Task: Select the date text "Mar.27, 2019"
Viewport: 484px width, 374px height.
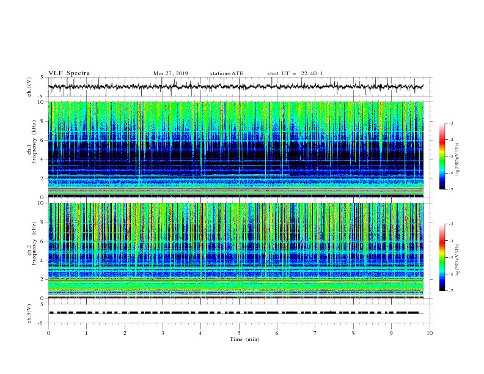Action: pyautogui.click(x=170, y=73)
